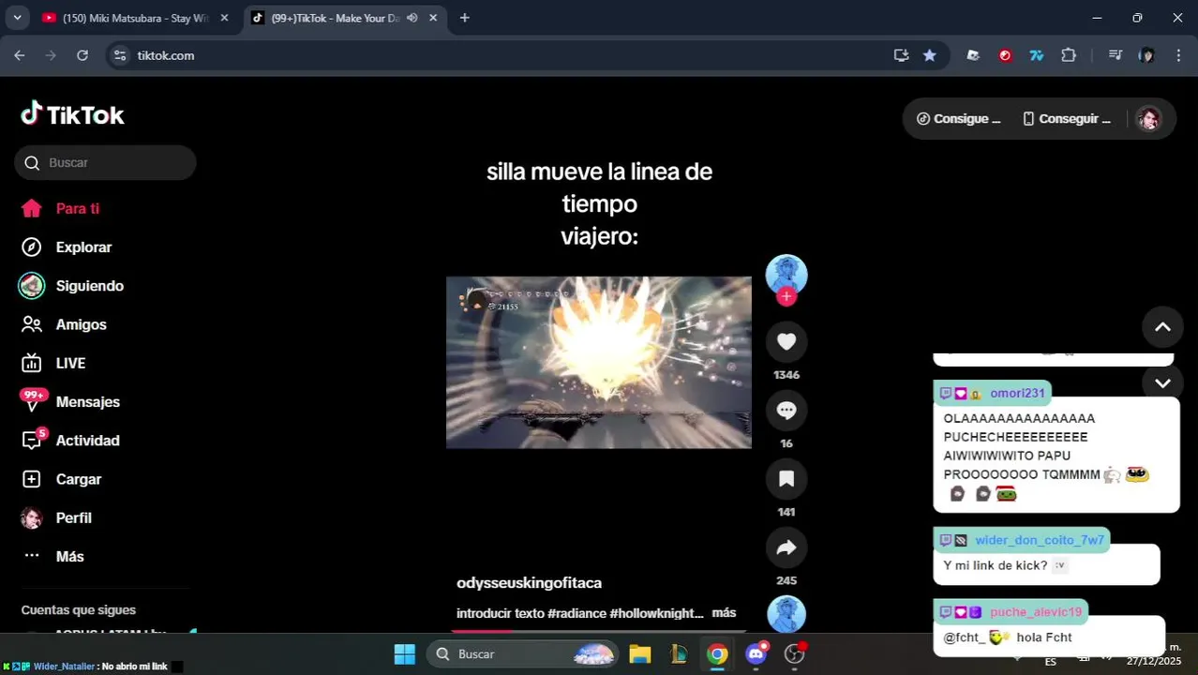The image size is (1198, 675).
Task: Open the TikTok account avatar menu
Action: [1148, 119]
